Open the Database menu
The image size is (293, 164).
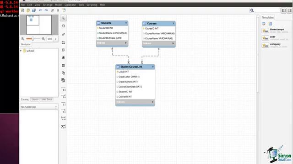click(70, 5)
